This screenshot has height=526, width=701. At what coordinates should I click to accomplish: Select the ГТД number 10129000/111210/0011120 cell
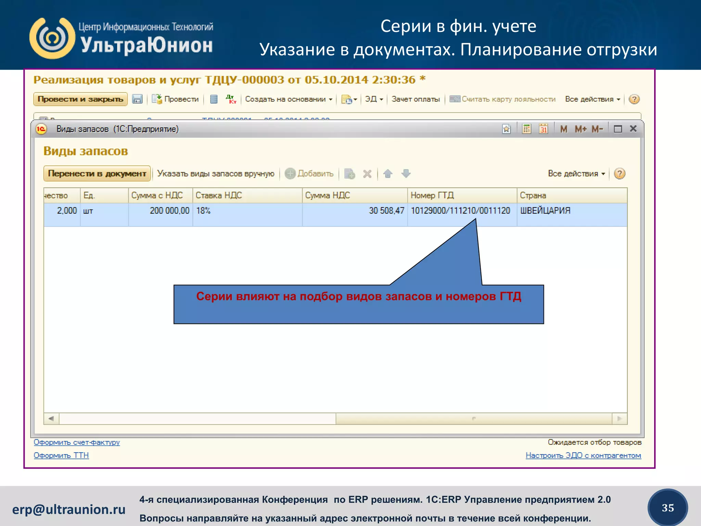(462, 215)
